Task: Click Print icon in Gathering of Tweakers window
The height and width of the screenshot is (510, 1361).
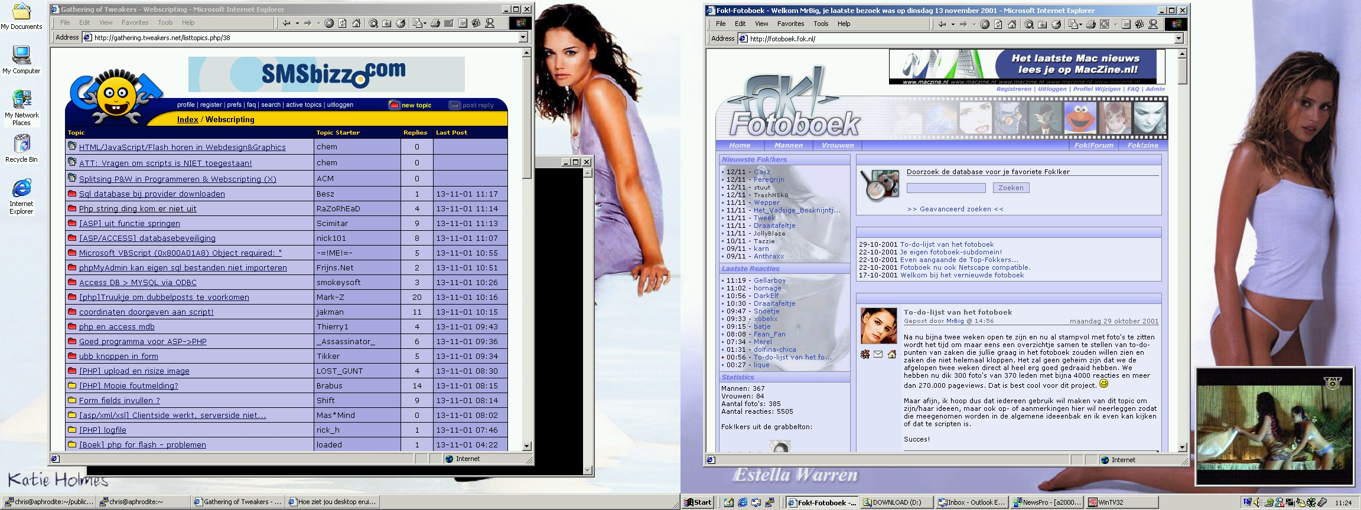Action: [x=435, y=23]
